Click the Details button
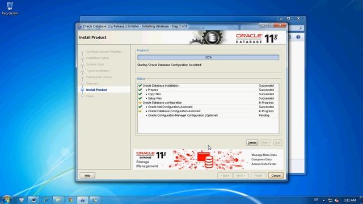The width and height of the screenshot is (363, 204). point(252,143)
